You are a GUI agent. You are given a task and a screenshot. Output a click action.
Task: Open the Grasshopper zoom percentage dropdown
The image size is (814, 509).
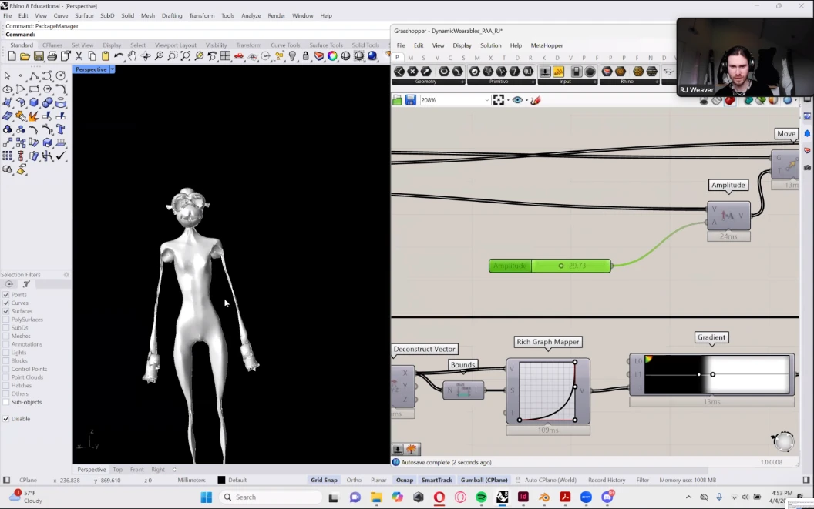(x=486, y=100)
